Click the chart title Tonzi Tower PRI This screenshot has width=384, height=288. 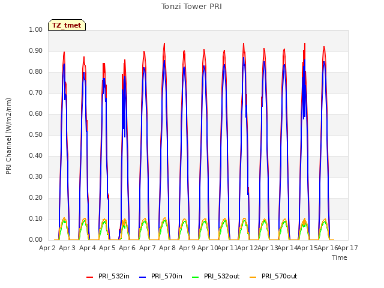(x=191, y=7)
